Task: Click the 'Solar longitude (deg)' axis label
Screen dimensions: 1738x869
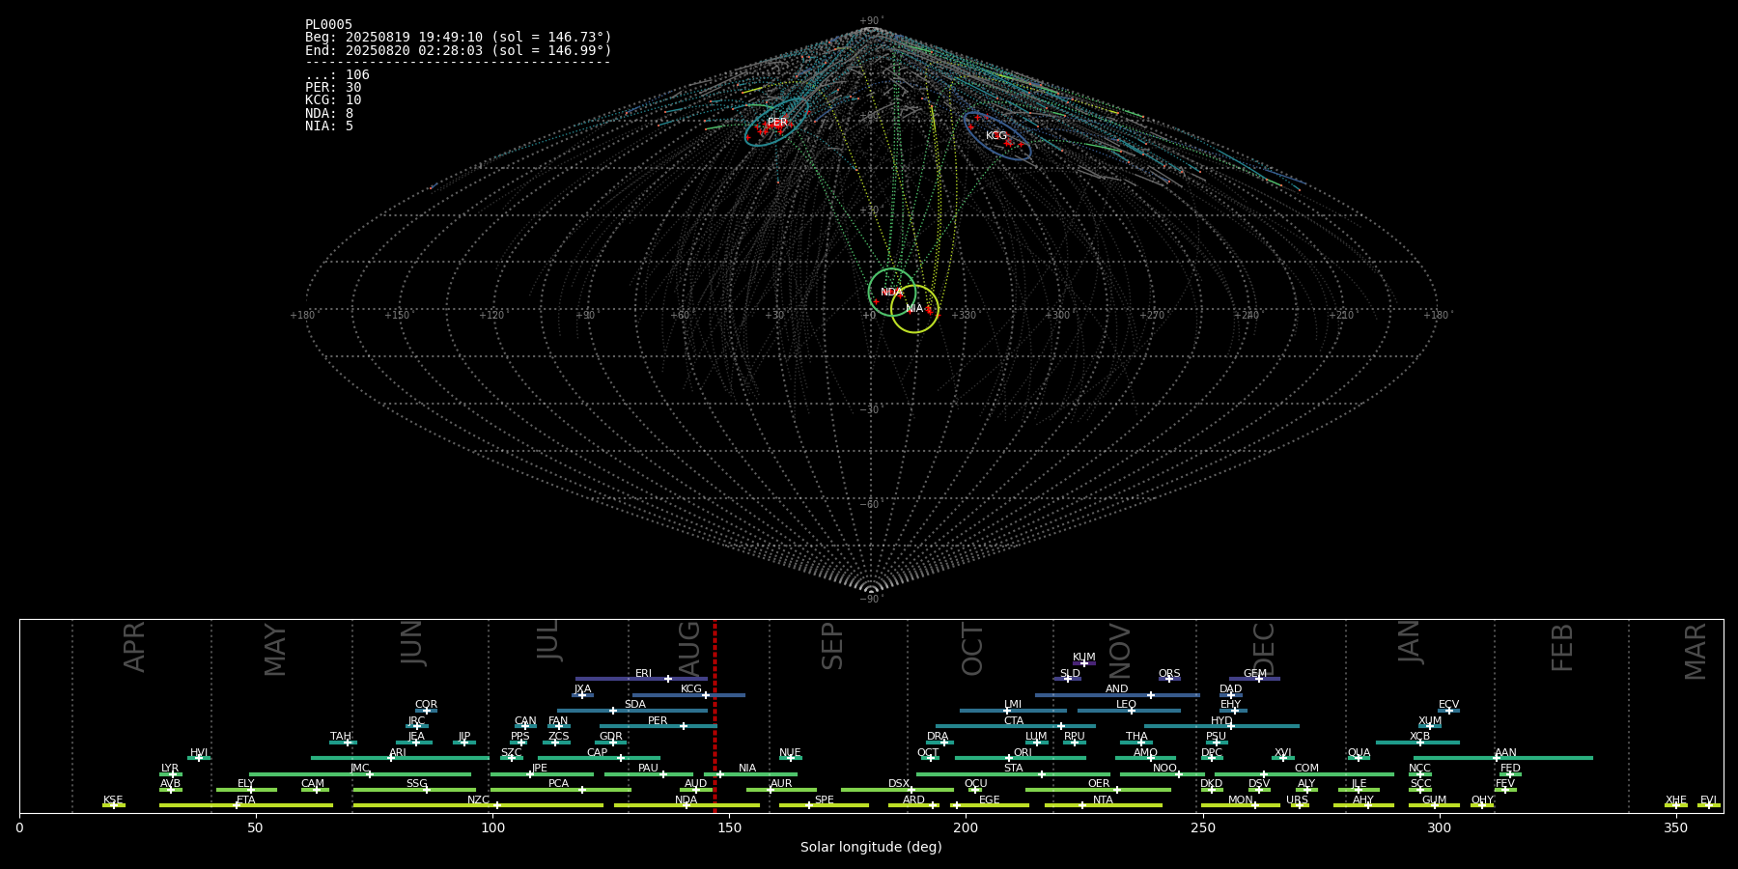Action: [x=871, y=848]
